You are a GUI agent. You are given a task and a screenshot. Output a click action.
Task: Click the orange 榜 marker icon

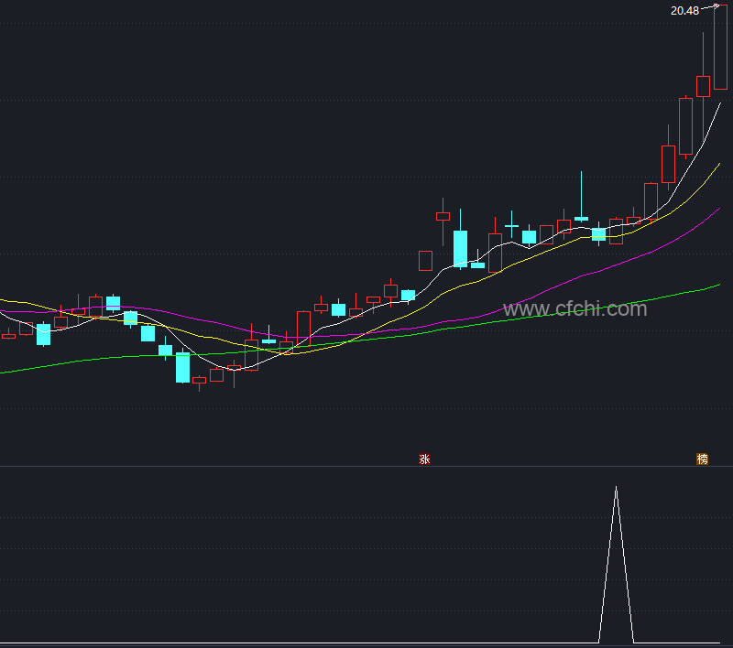pos(702,459)
